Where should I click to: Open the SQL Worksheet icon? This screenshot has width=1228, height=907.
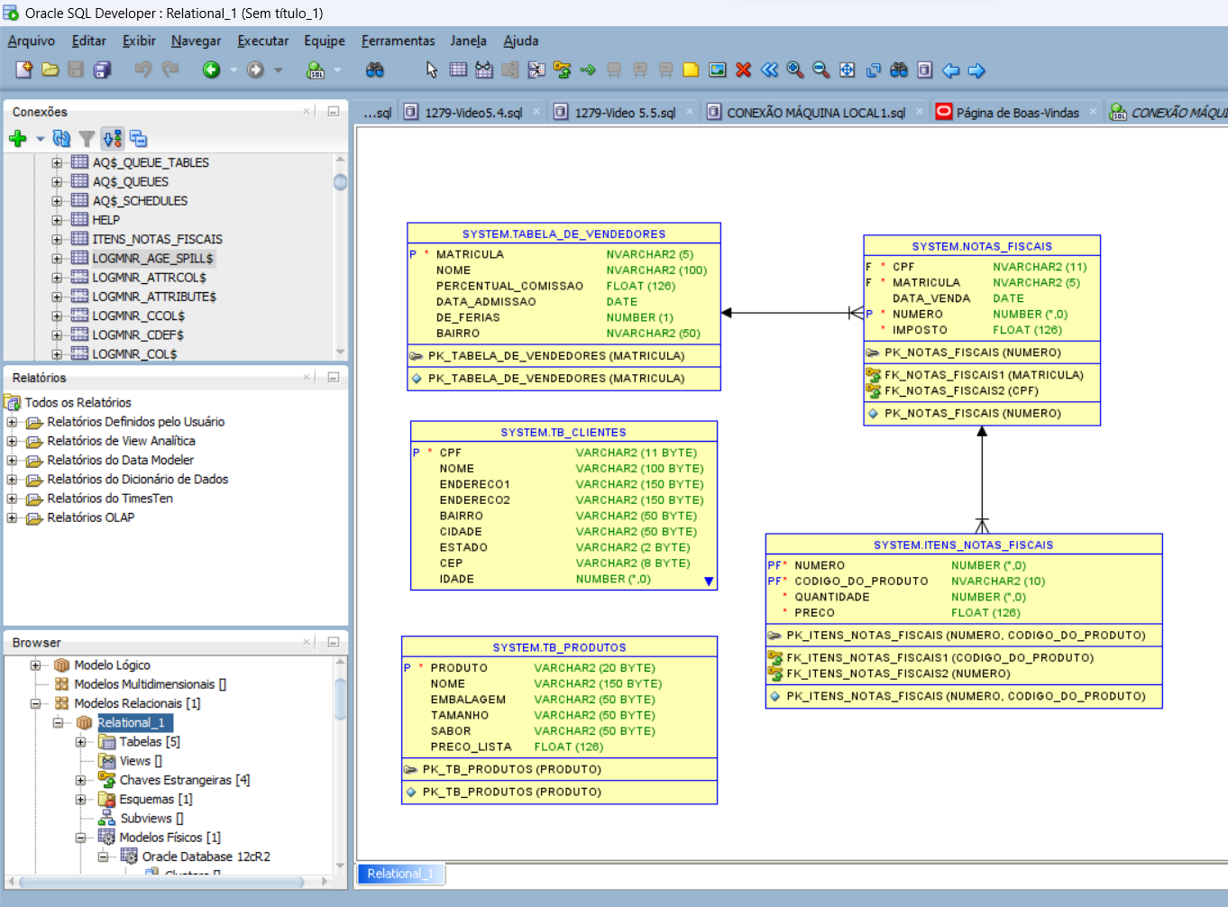click(x=316, y=69)
